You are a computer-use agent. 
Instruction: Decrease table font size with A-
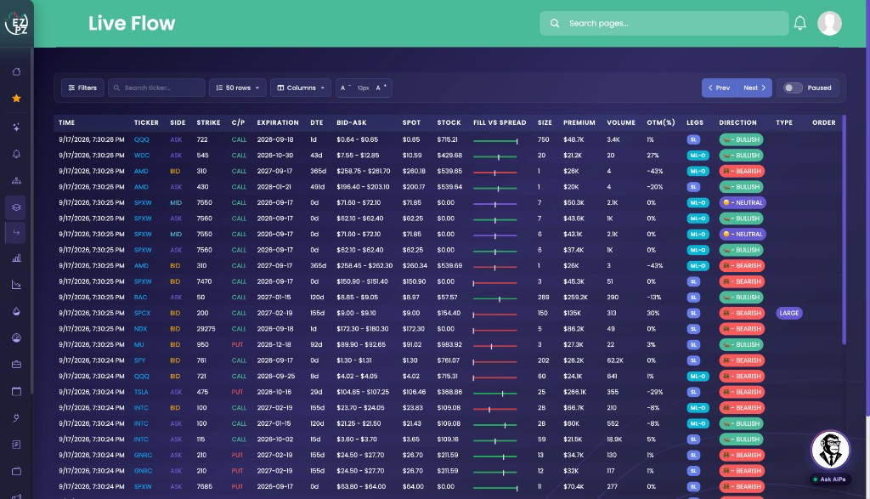(x=345, y=88)
